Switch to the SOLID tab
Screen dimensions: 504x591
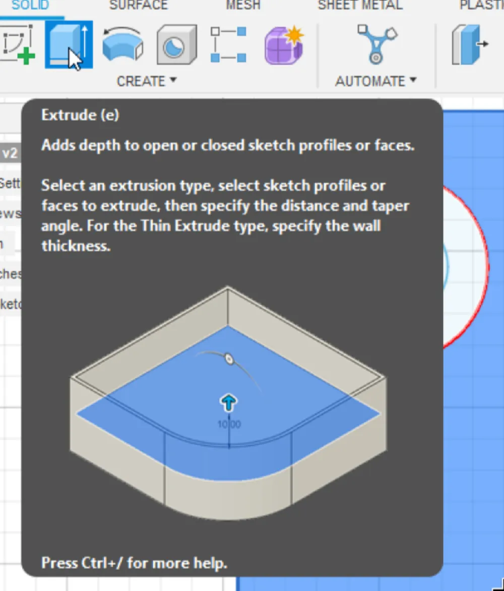30,6
